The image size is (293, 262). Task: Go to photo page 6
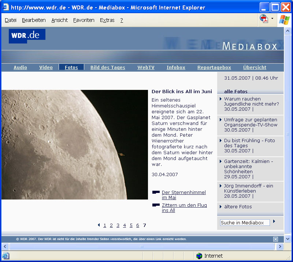coord(138,225)
